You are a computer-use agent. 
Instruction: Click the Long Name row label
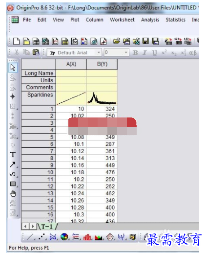tap(39, 73)
